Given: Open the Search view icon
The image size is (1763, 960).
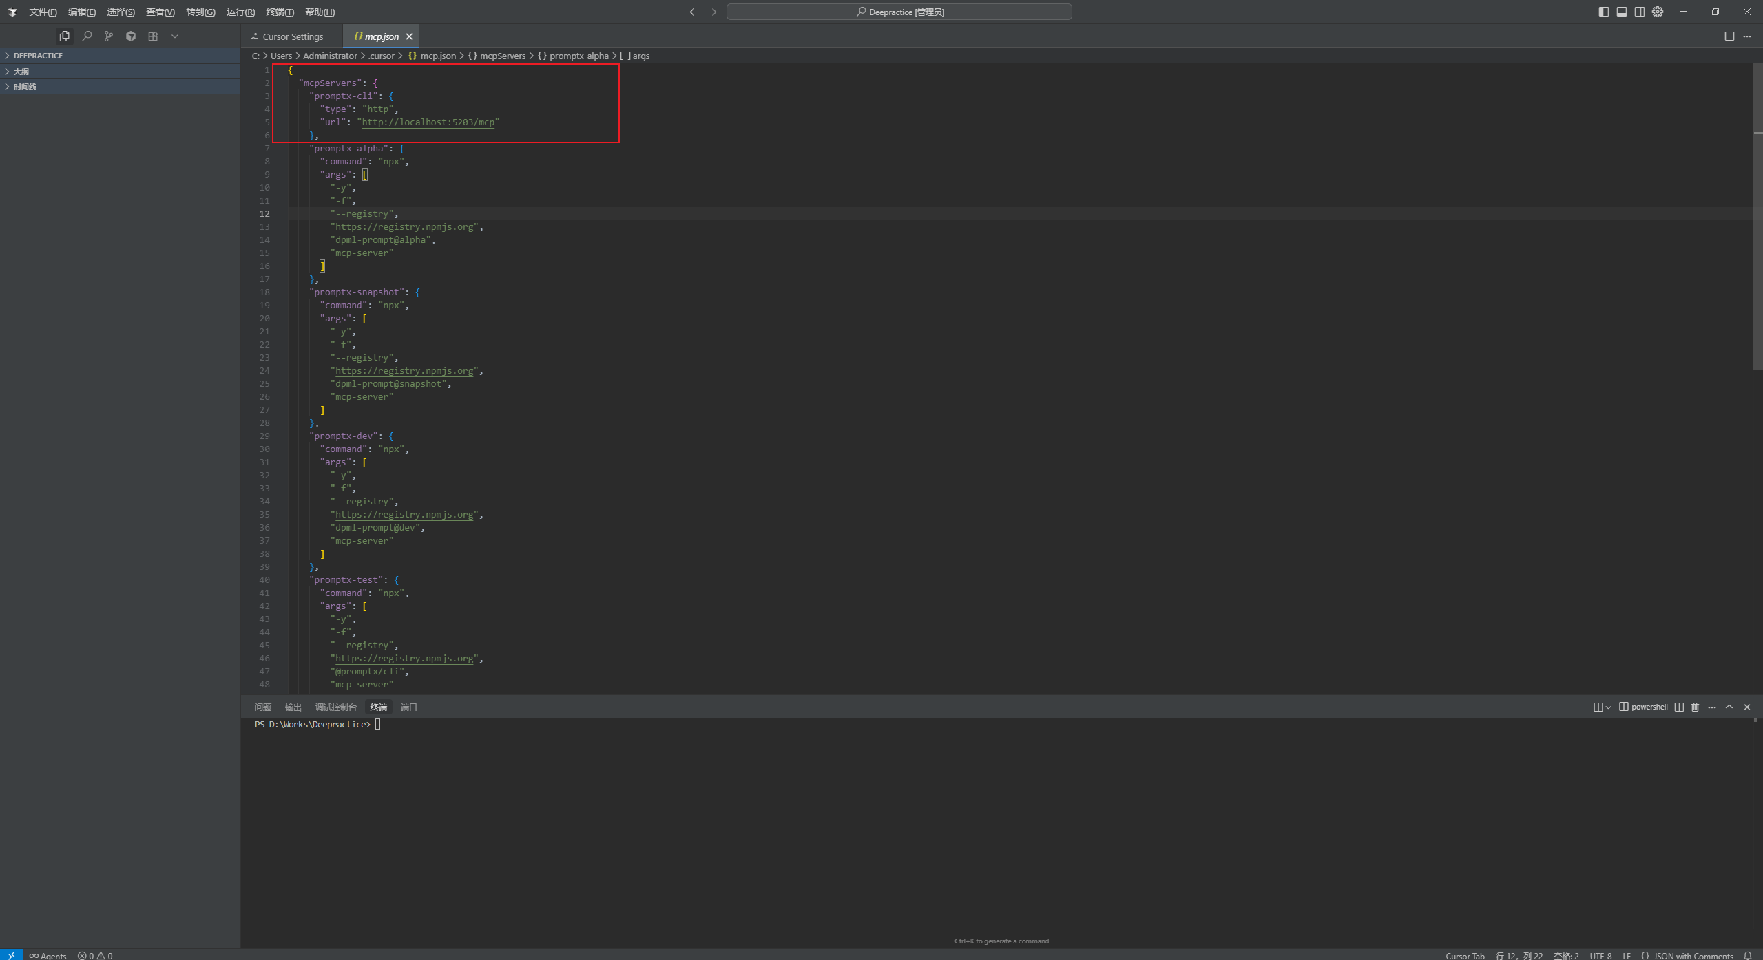Looking at the screenshot, I should (87, 36).
